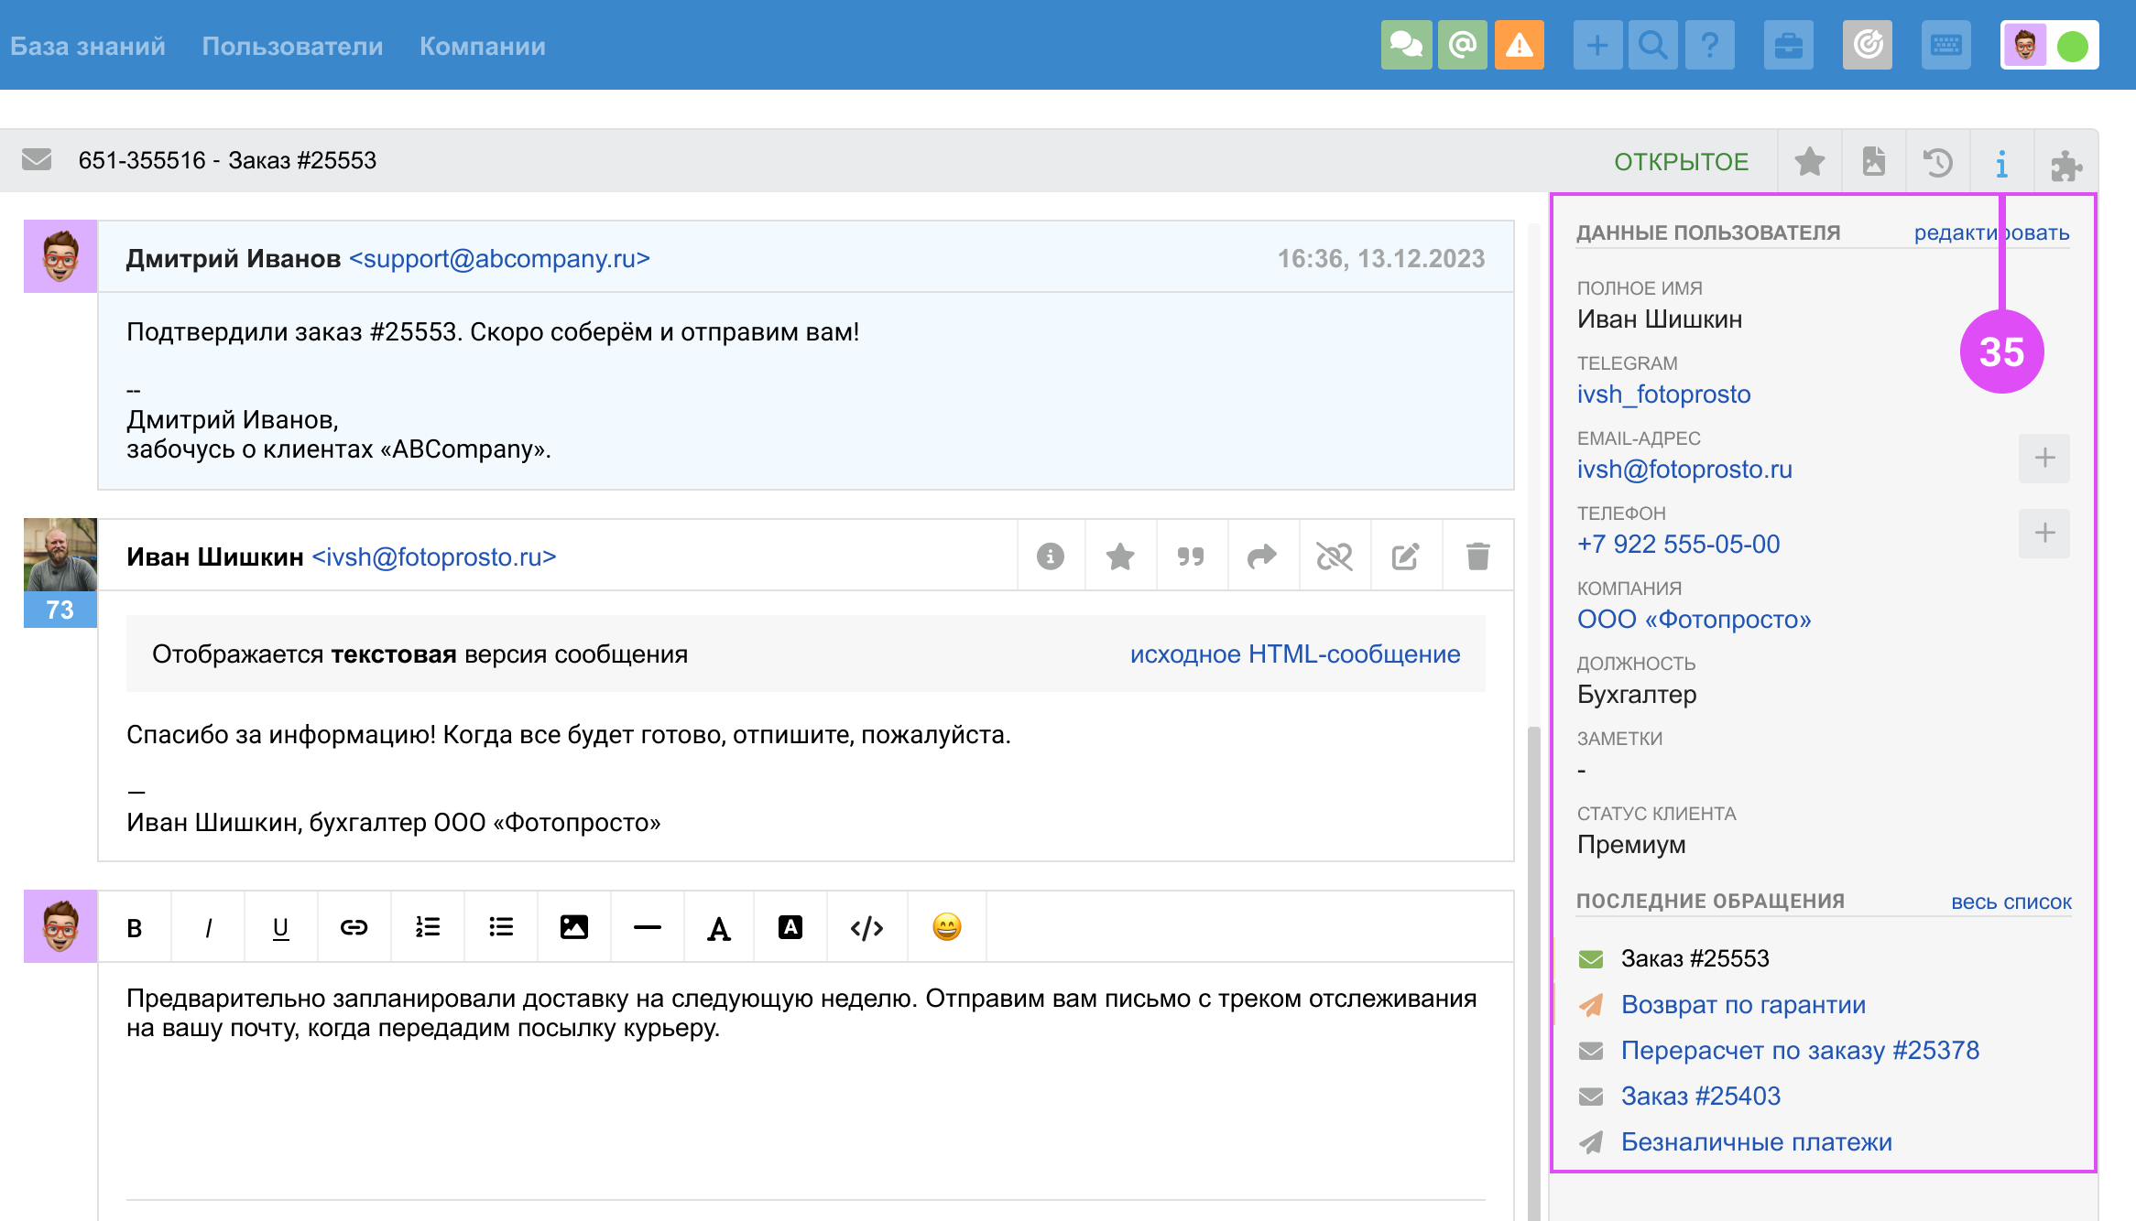This screenshot has height=1221, width=2136.
Task: Open the ОТКРЫТОЕ status dropdown
Action: coord(1681,162)
